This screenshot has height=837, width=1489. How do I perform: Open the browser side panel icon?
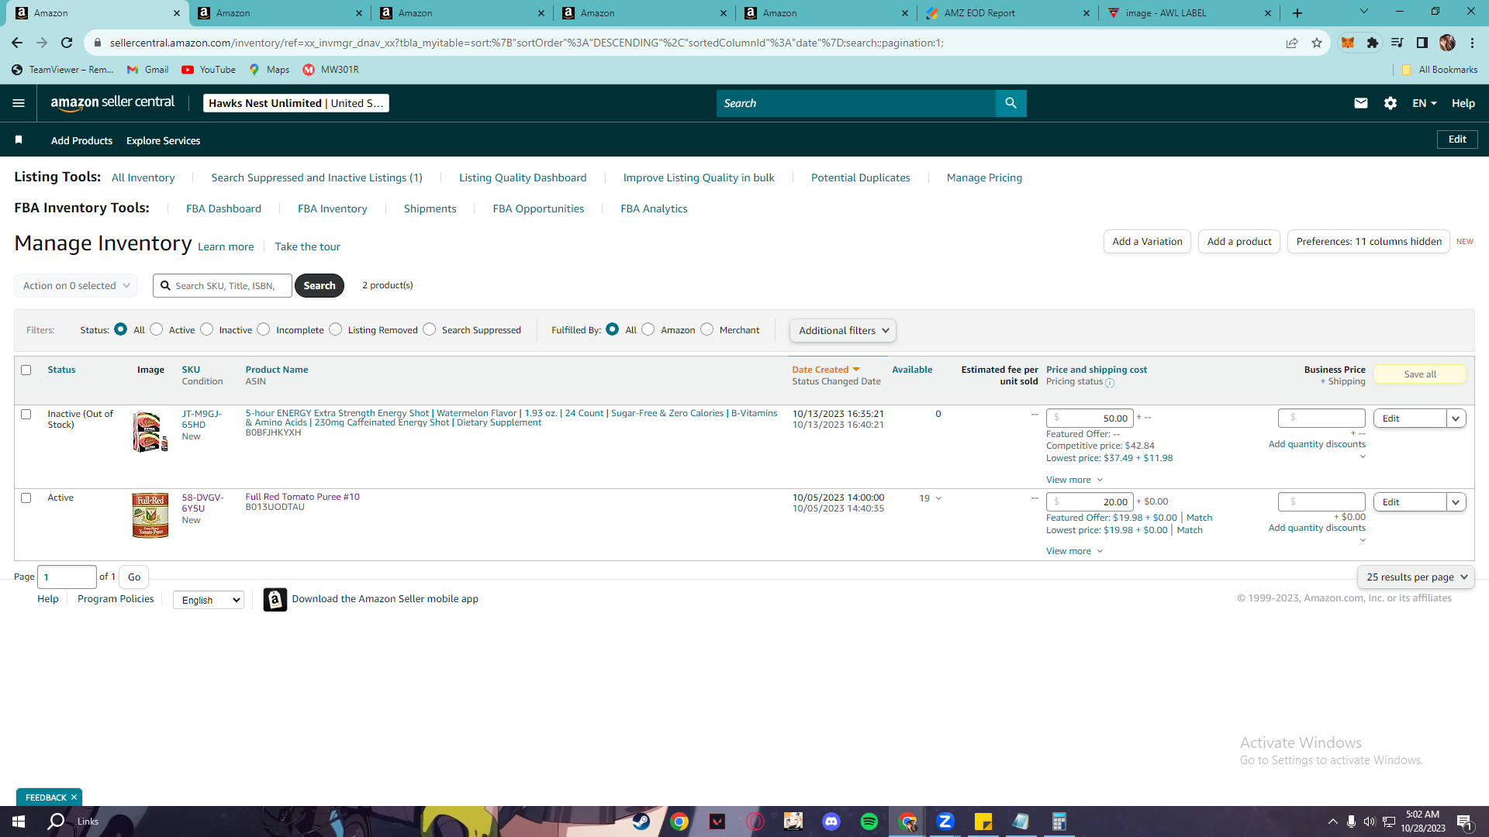[1422, 43]
